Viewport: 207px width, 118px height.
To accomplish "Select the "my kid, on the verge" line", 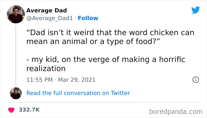I will (x=106, y=60).
